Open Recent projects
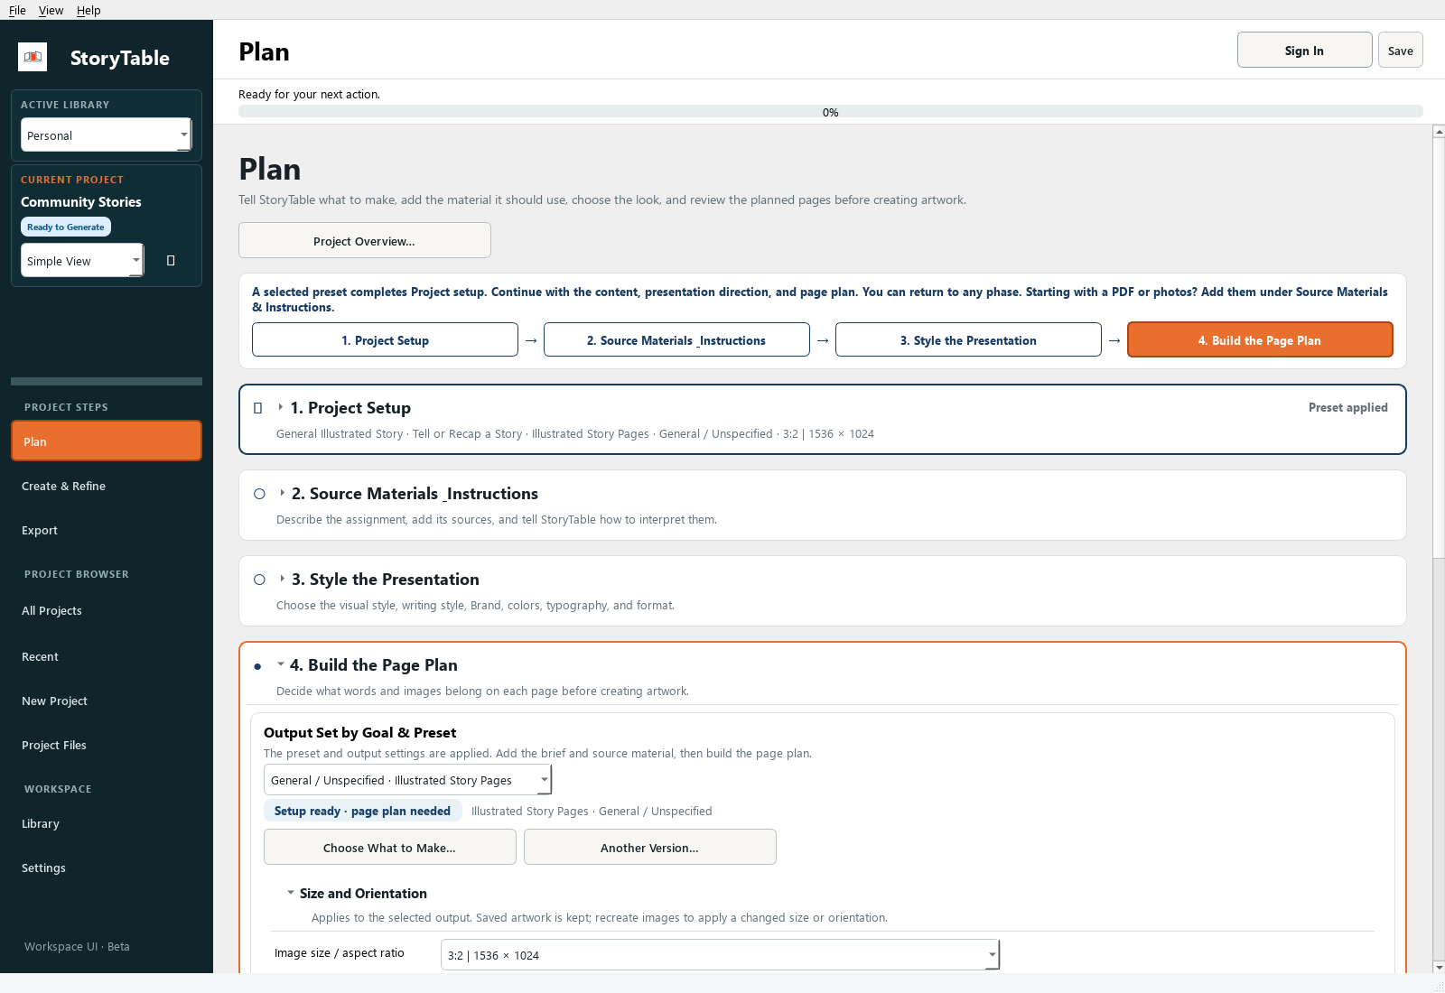Image resolution: width=1445 pixels, height=993 pixels. pyautogui.click(x=107, y=656)
